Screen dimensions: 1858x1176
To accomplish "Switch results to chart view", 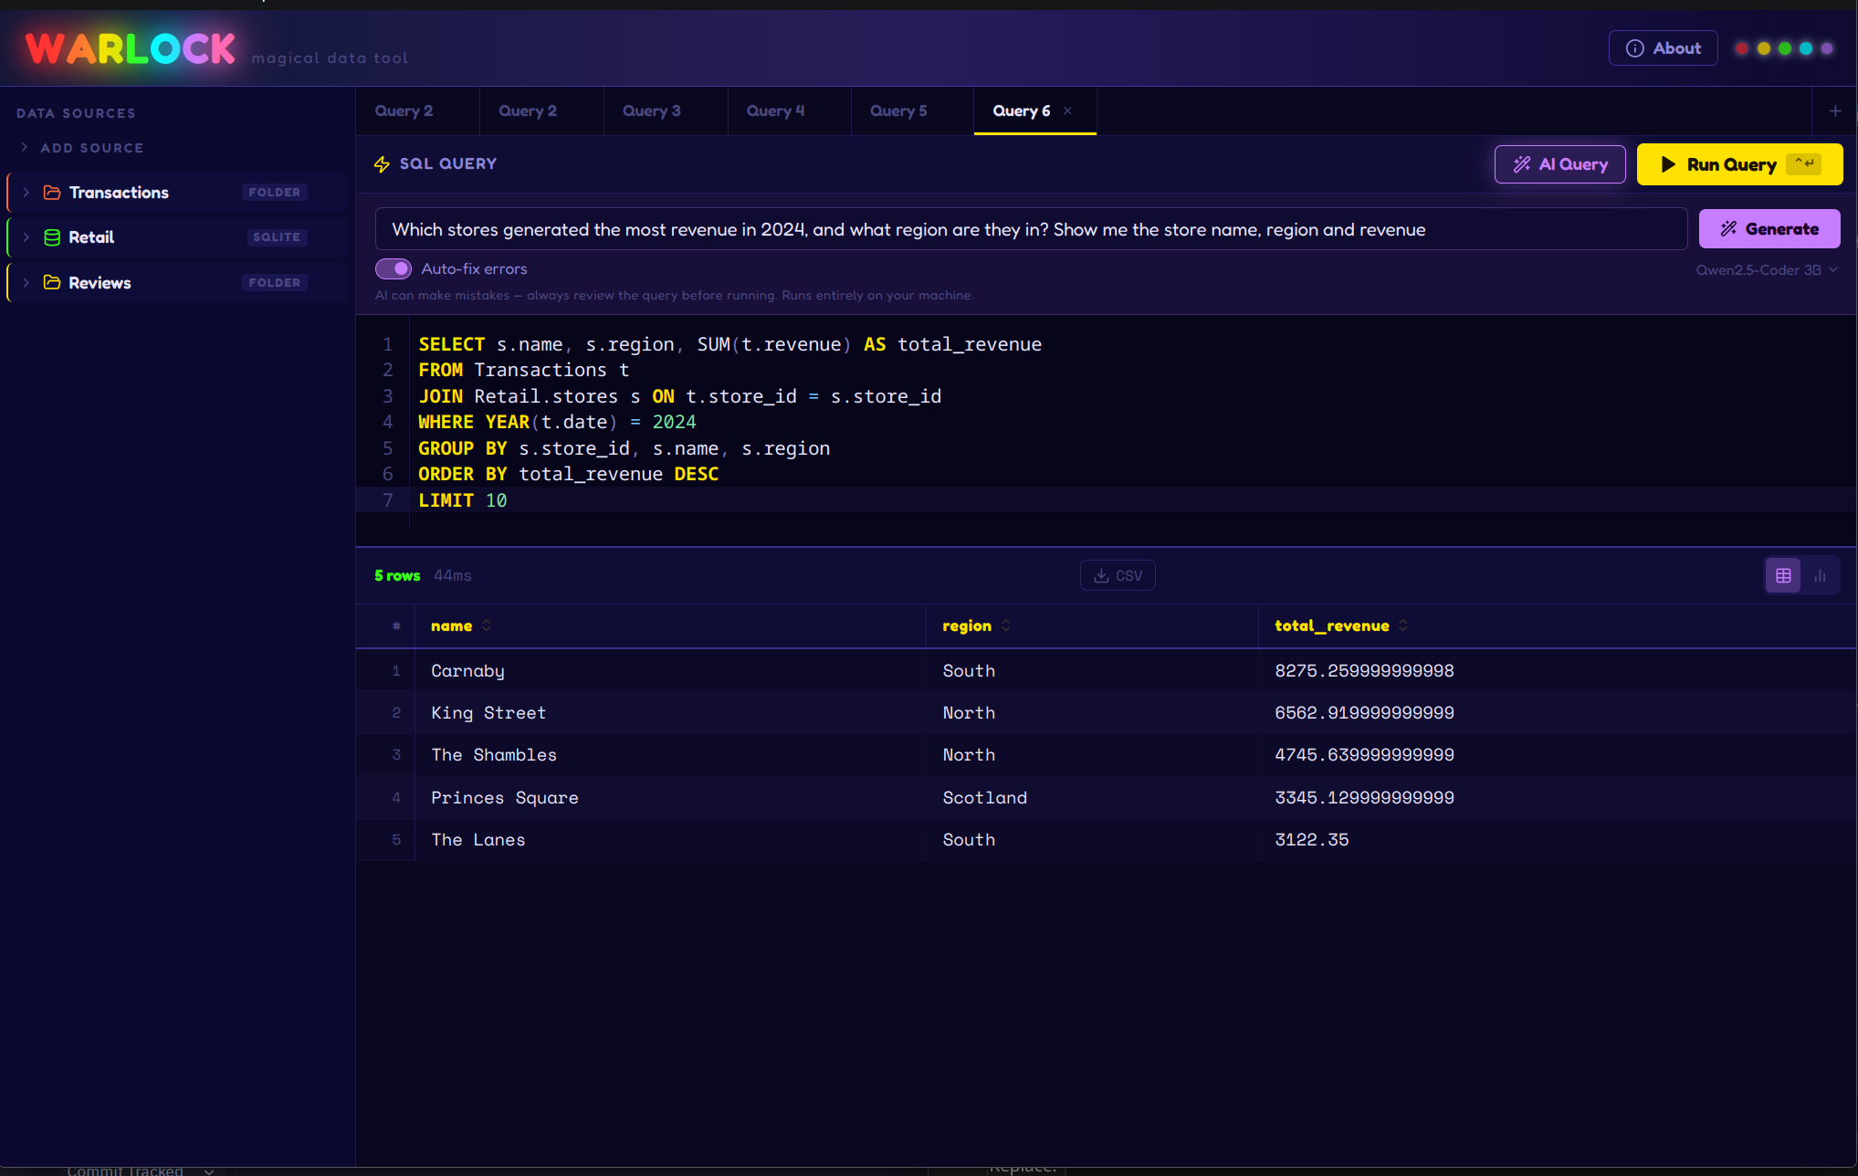I will point(1821,575).
